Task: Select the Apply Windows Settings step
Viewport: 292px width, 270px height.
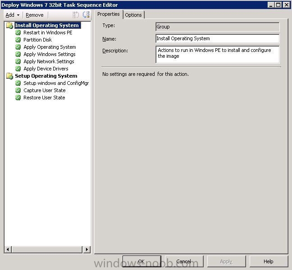Action: click(x=50, y=54)
